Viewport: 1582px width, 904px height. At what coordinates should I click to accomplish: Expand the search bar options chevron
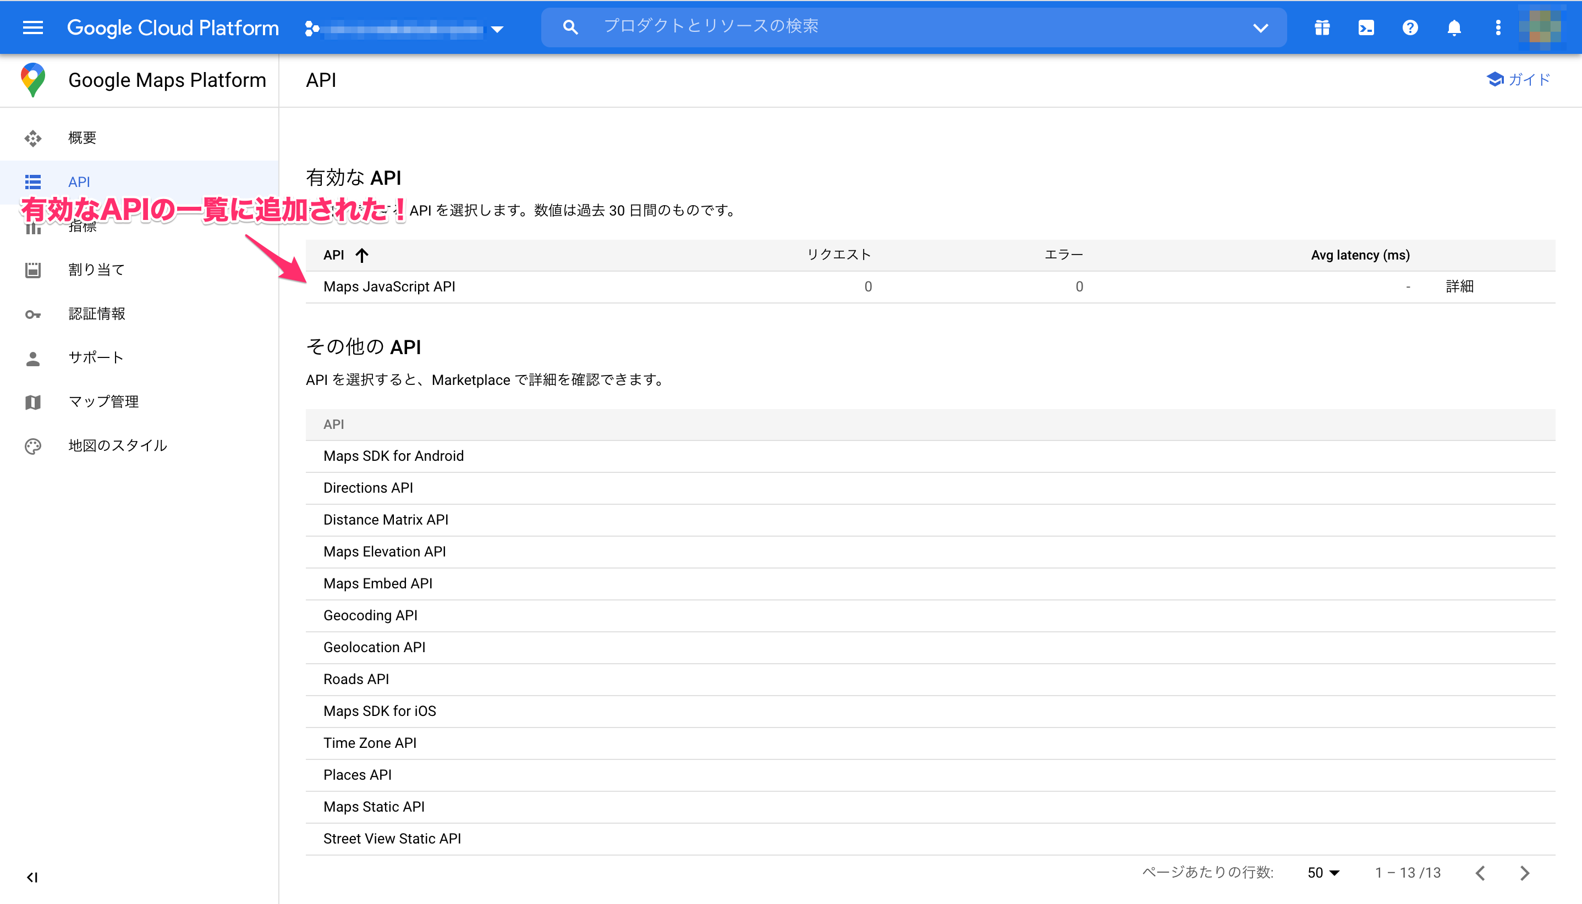coord(1260,27)
